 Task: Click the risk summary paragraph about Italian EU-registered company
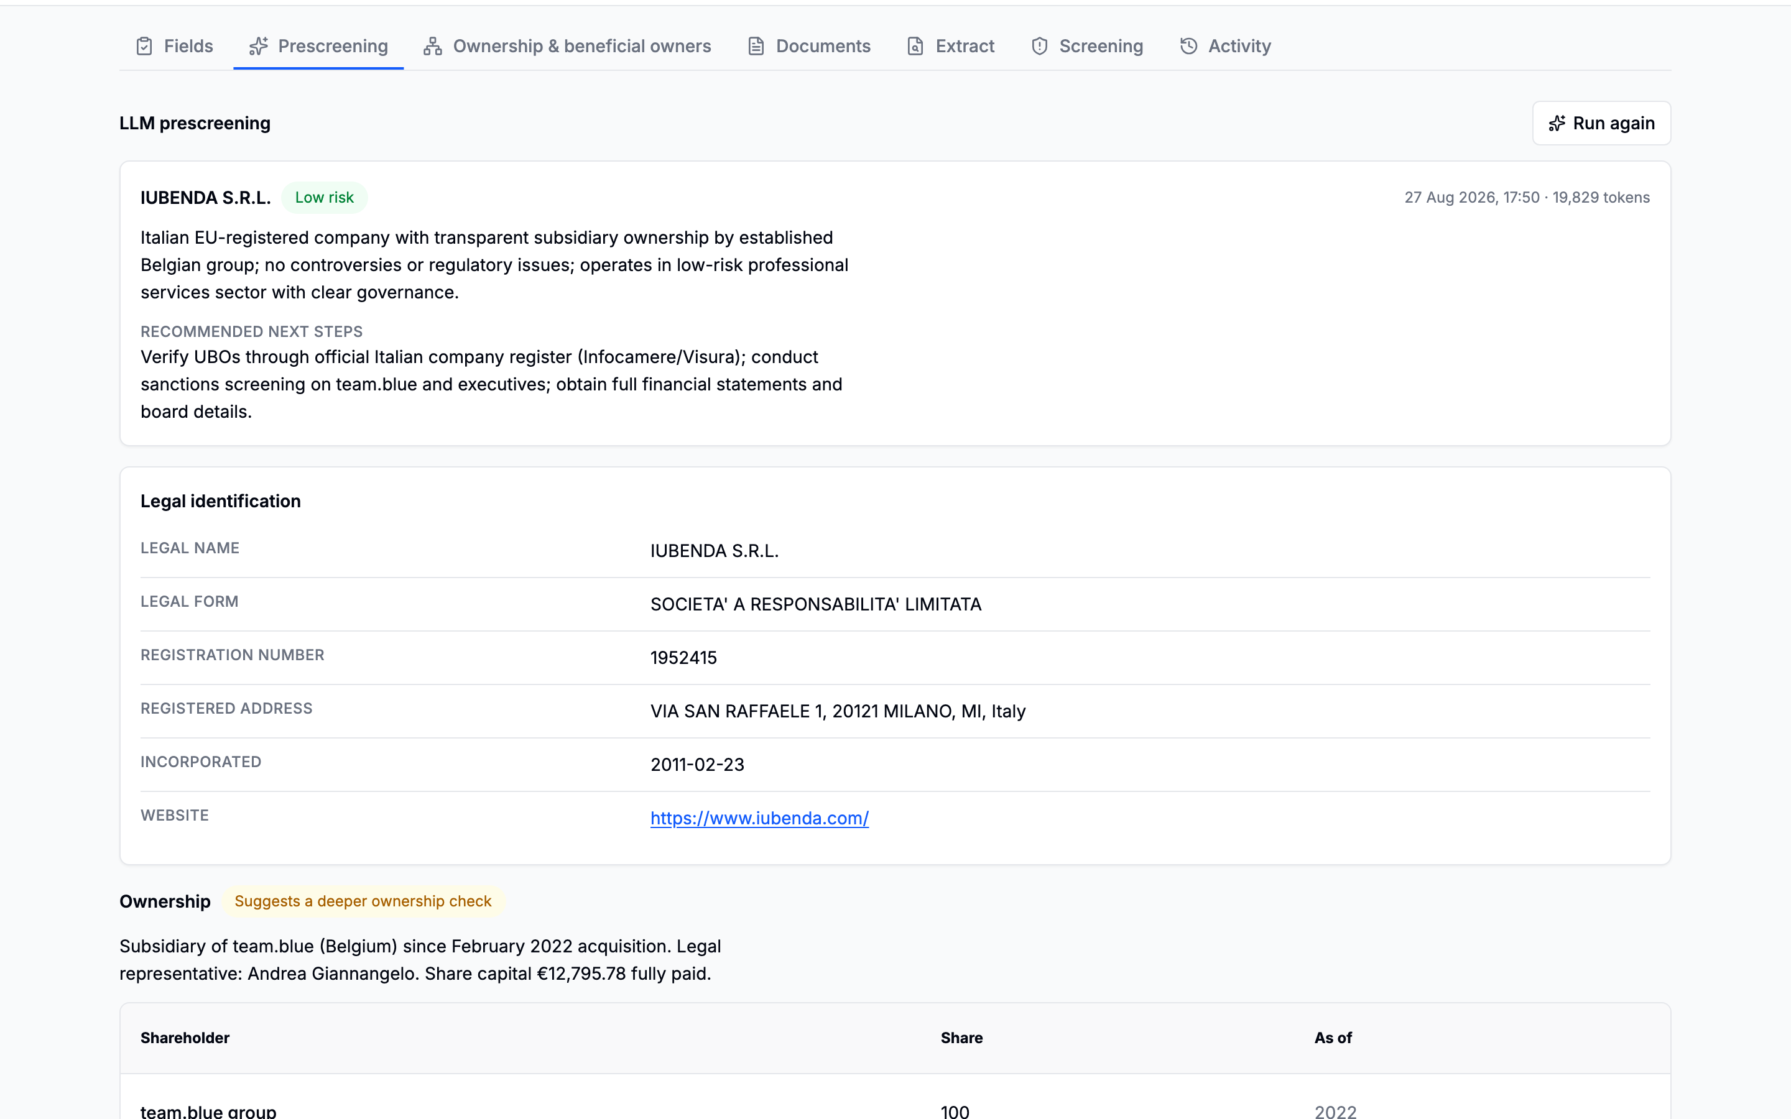(494, 265)
